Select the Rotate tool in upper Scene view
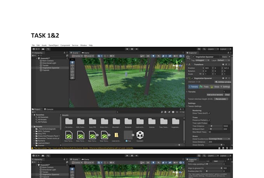This screenshot has height=178, width=264. tap(72, 69)
